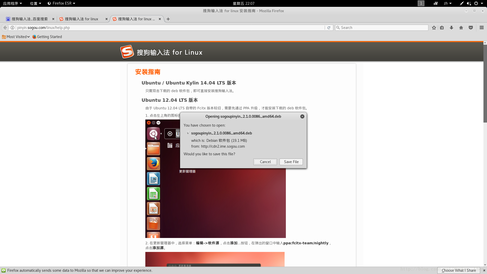Click the LibreOffice Calc icon in launcher image
The height and width of the screenshot is (274, 487).
click(x=153, y=194)
